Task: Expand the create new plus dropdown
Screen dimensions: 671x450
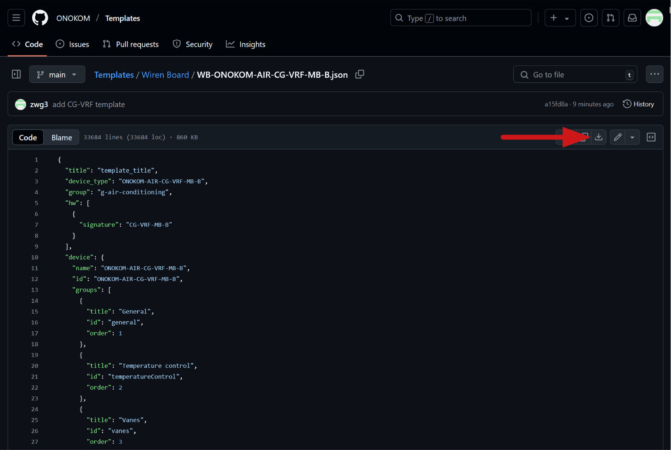Action: tap(560, 18)
